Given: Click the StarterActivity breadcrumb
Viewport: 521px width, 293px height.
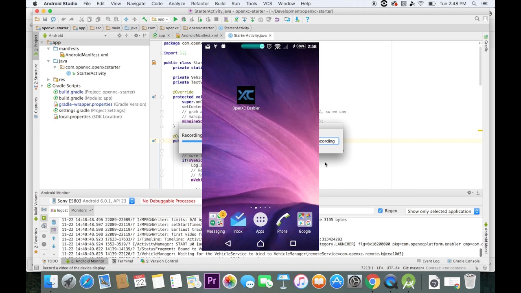Looking at the screenshot, I should (234, 28).
